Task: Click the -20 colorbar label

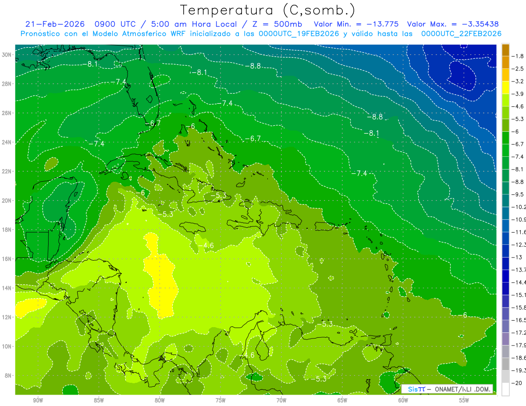Action: [x=516, y=383]
